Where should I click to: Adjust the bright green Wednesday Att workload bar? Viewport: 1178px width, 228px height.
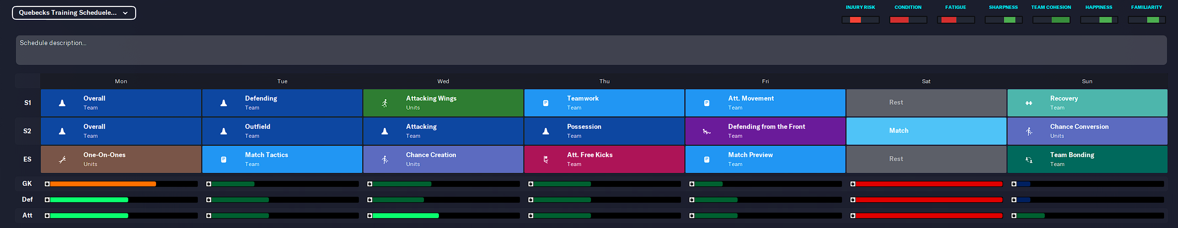pos(406,216)
